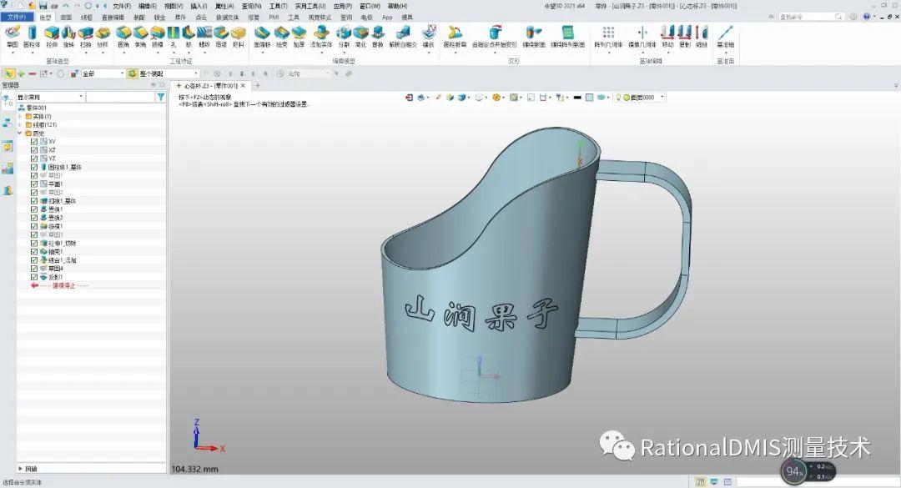The image size is (901, 488).
Task: Select the 移动 move tool
Action: (x=667, y=36)
